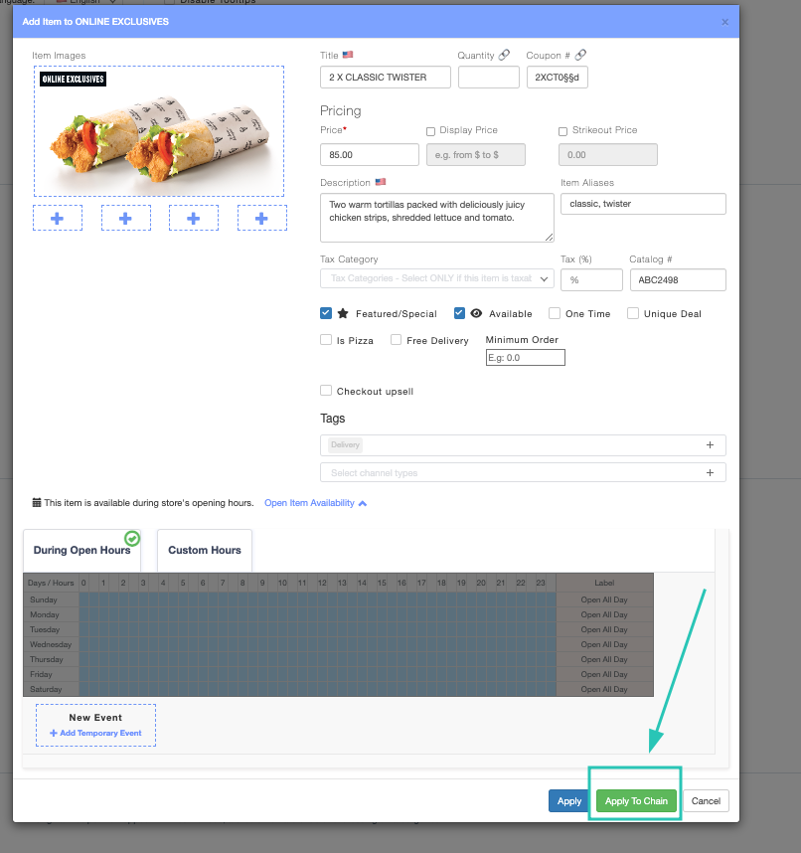Screen dimensions: 801x853
Task: Click the Item Aliases field
Action: 643,204
